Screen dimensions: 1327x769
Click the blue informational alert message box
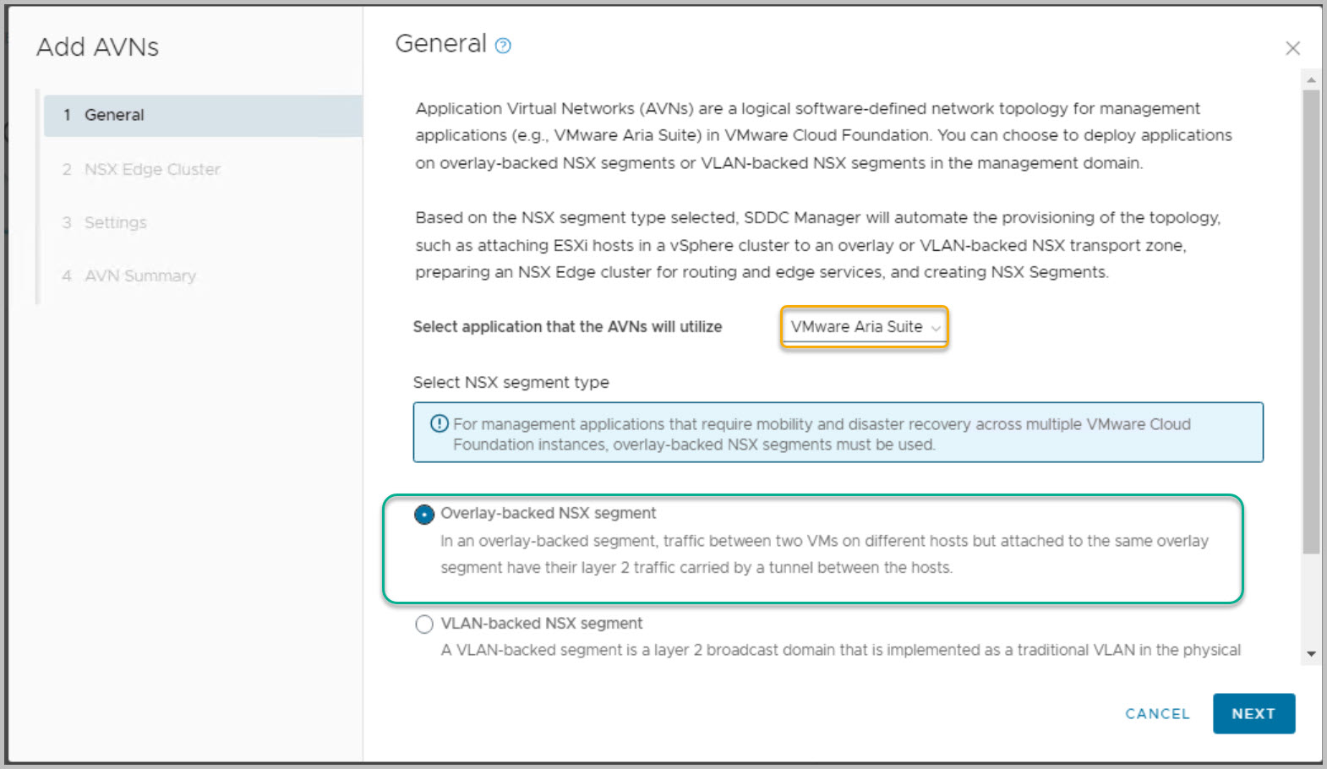point(837,433)
